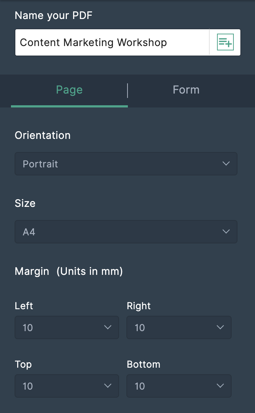255x413 pixels.
Task: Switch to the Form tab
Action: [186, 90]
